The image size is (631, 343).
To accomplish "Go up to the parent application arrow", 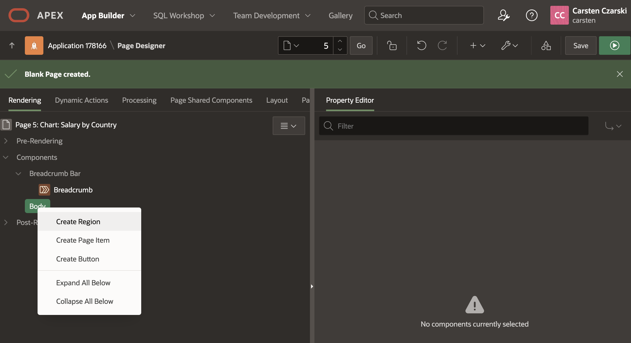I will click(x=12, y=46).
